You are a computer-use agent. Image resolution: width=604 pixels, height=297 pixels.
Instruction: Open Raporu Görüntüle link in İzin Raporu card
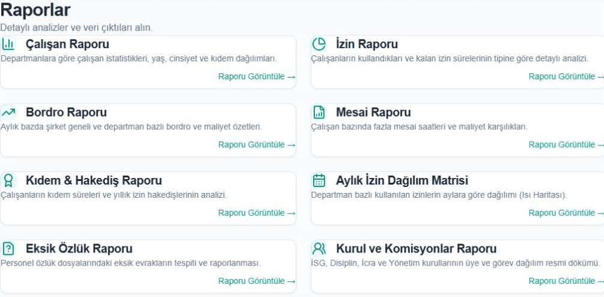[566, 77]
